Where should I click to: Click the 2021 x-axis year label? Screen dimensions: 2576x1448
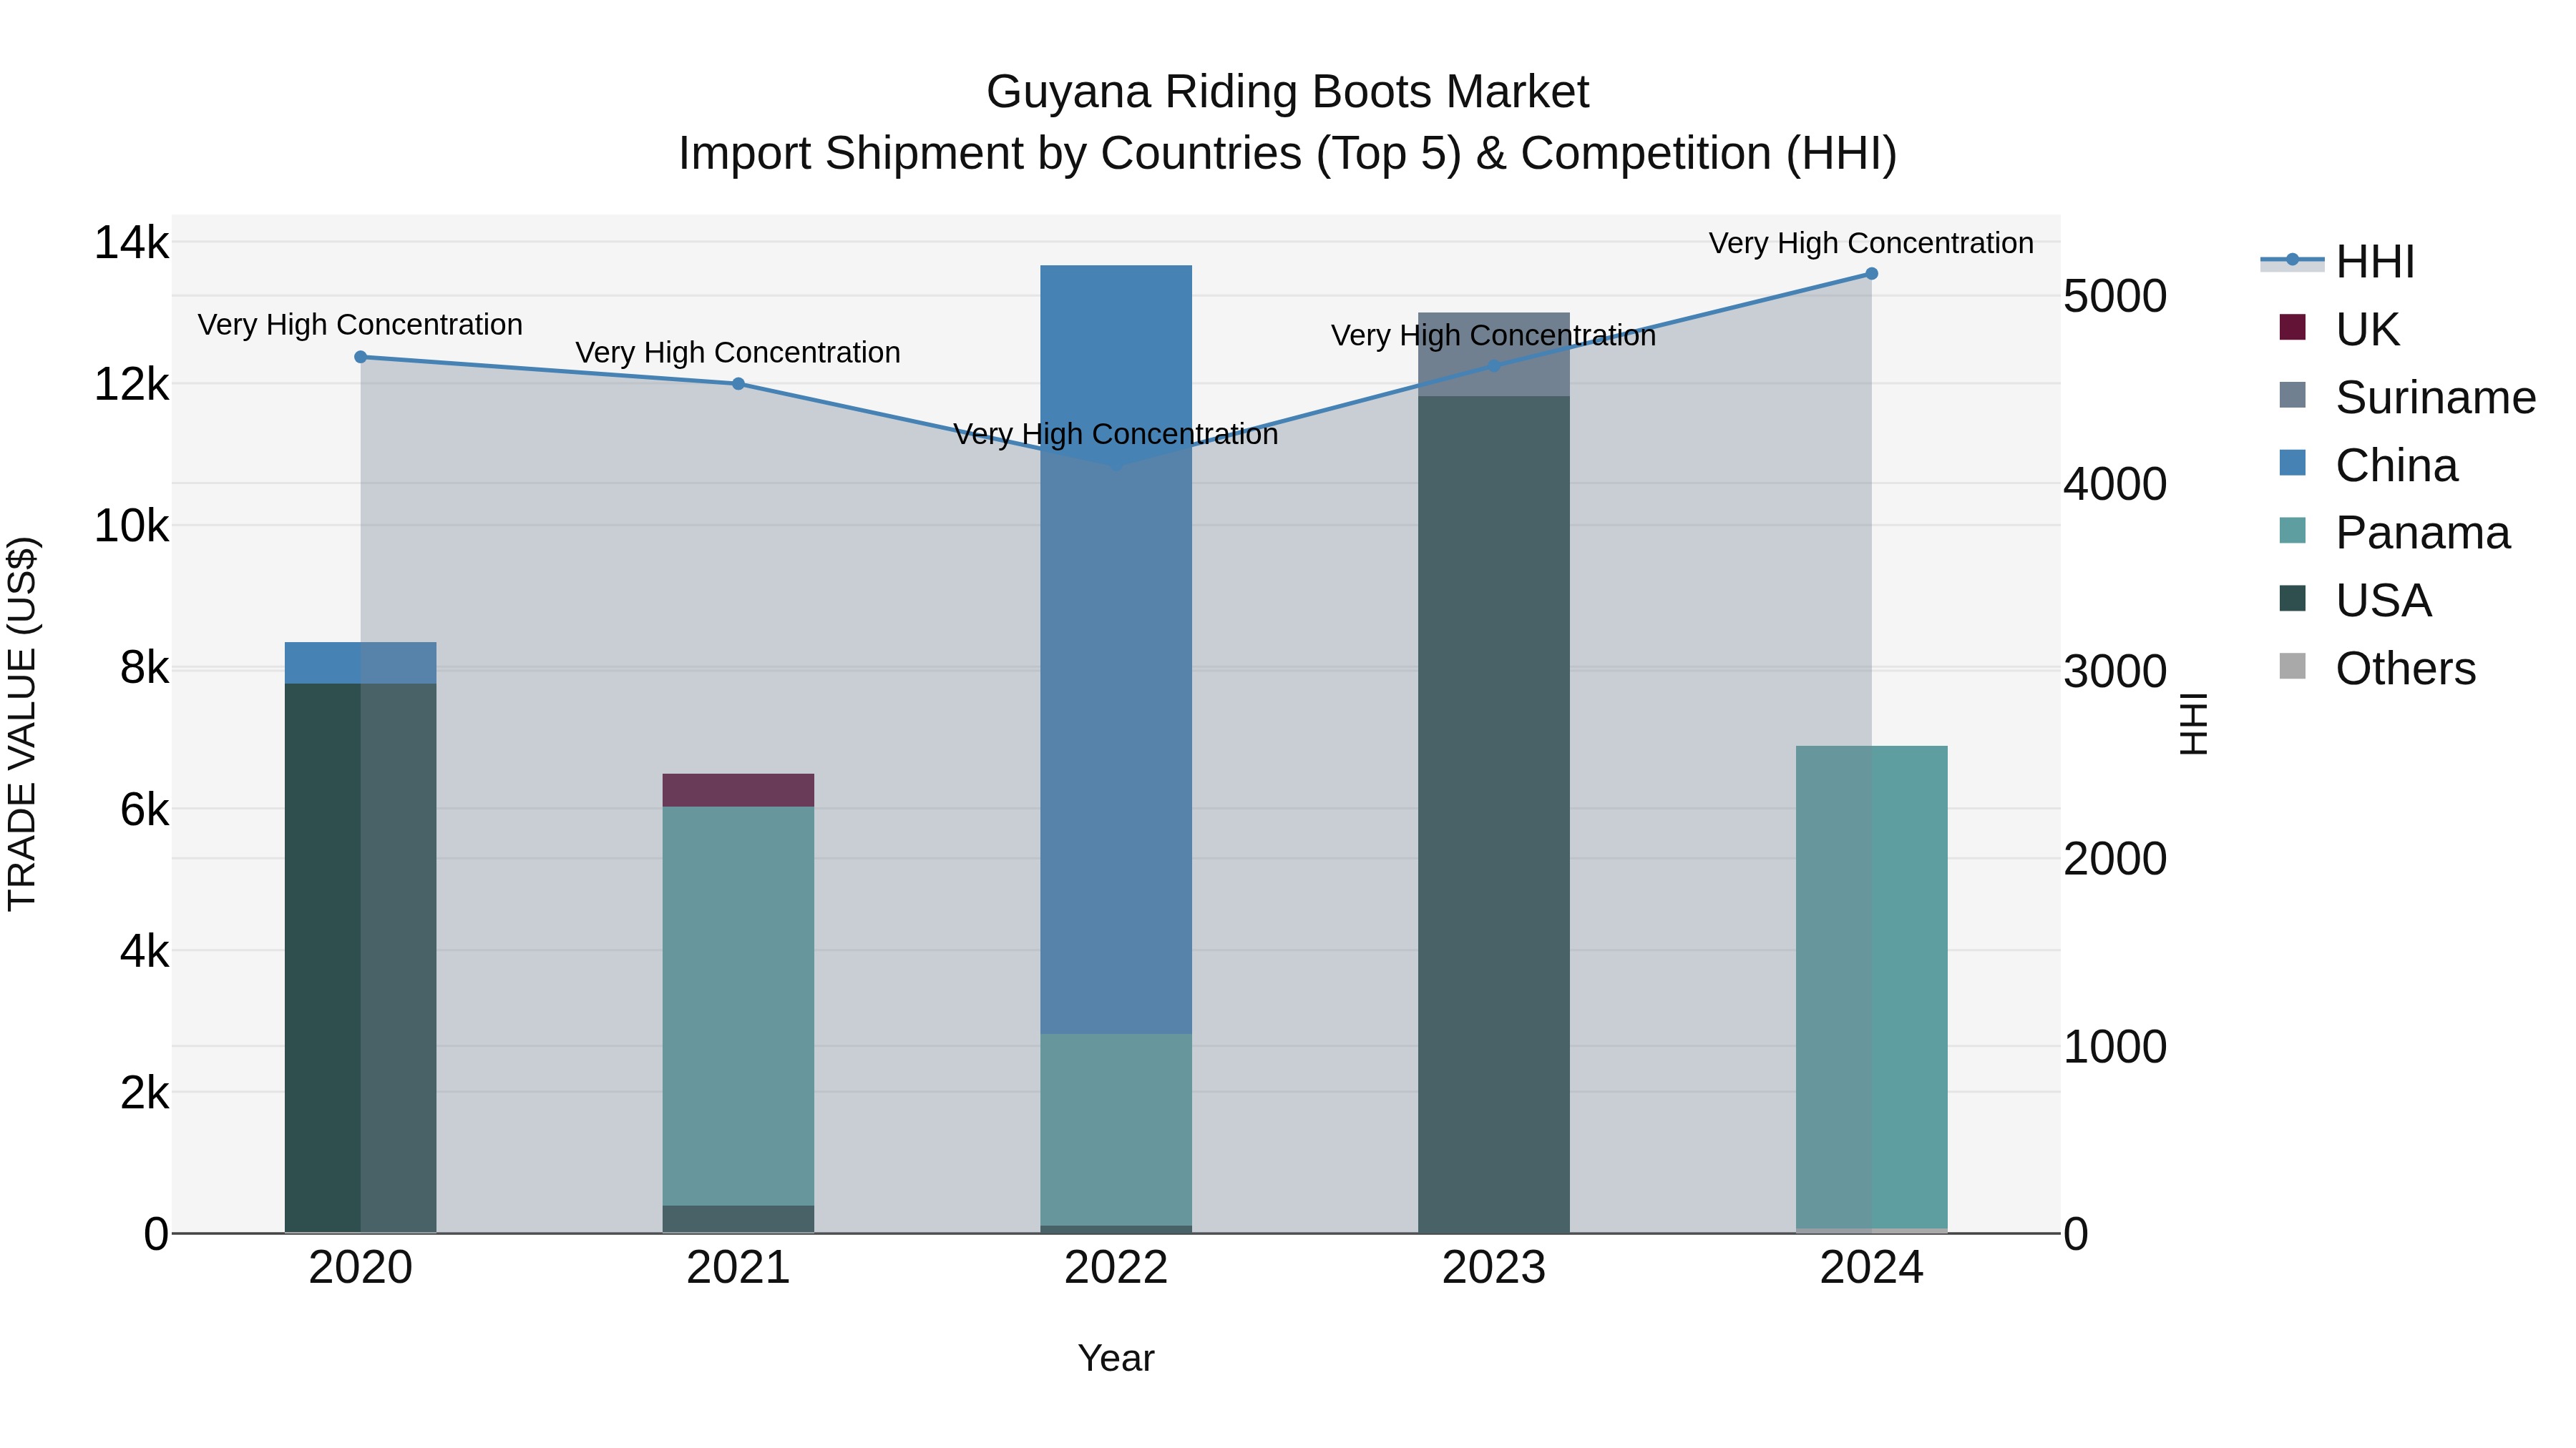coord(738,1268)
